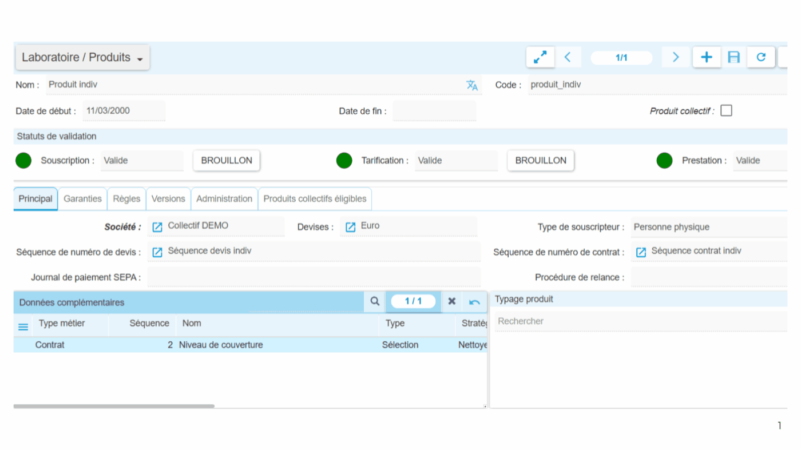Image resolution: width=801 pixels, height=450 pixels.
Task: Search in Données complémentaires with magnifier icon
Action: (x=375, y=301)
